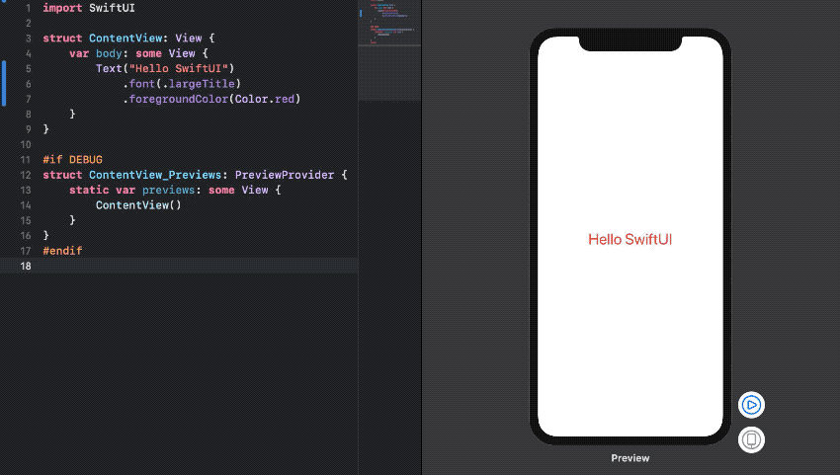Click line number 18 in the gutter

click(x=25, y=267)
